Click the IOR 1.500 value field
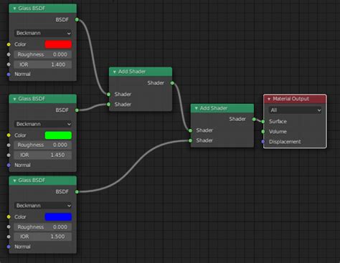Viewport: 340px width, 263px height. pos(42,236)
